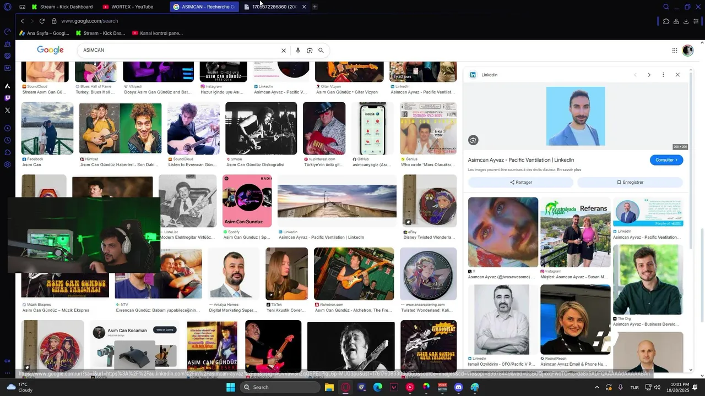Reload the current page
This screenshot has width=705, height=396.
pos(42,21)
